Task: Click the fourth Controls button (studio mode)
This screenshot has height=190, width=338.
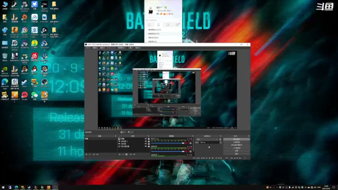Action: (237, 148)
